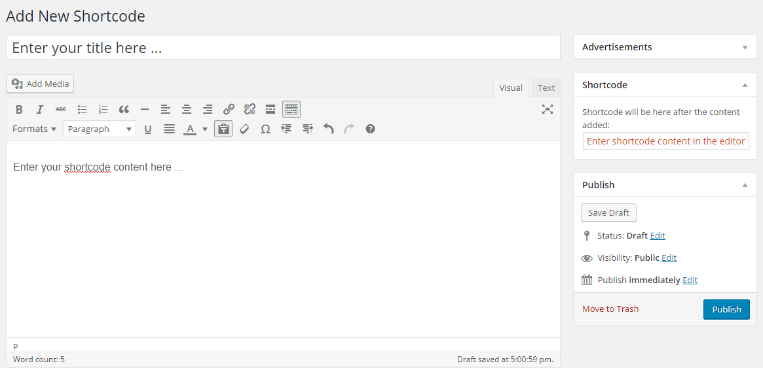Justify the text alignment

[169, 129]
